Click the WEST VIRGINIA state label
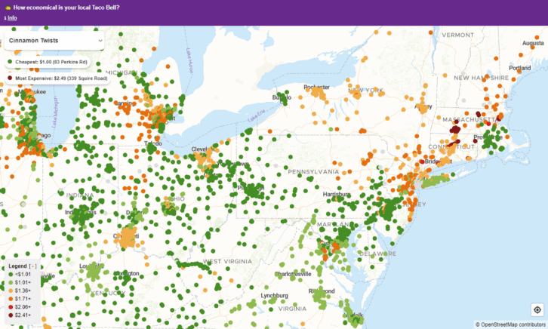This screenshot has height=329, width=548. tap(227, 261)
